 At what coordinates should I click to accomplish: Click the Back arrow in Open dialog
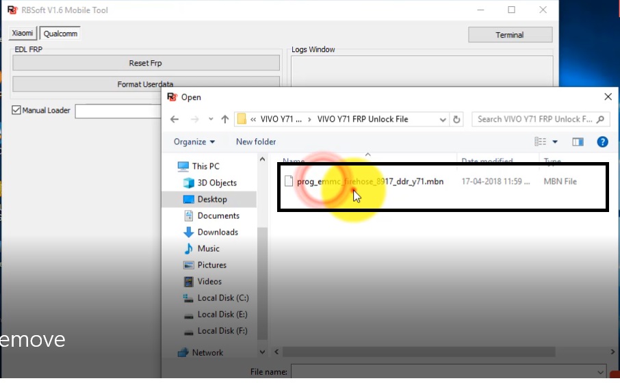[175, 120]
